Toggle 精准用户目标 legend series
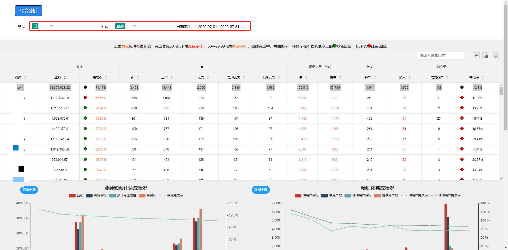Image resolution: width=508 pixels, height=250 pixels. pyautogui.click(x=358, y=195)
